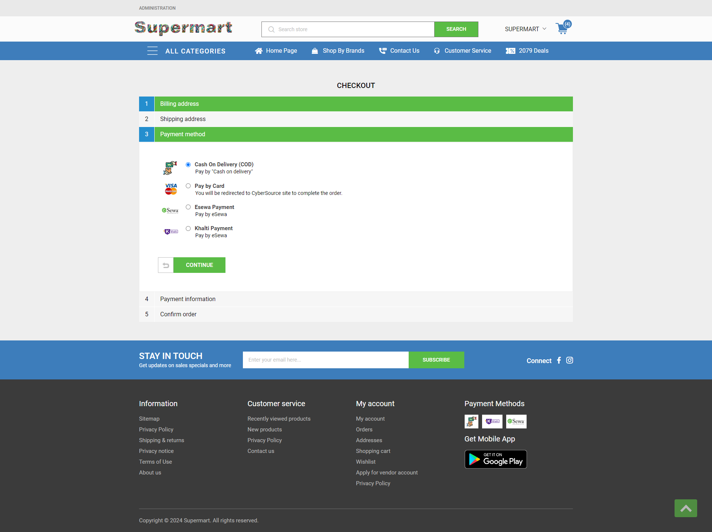Open Recently viewed products link

279,419
